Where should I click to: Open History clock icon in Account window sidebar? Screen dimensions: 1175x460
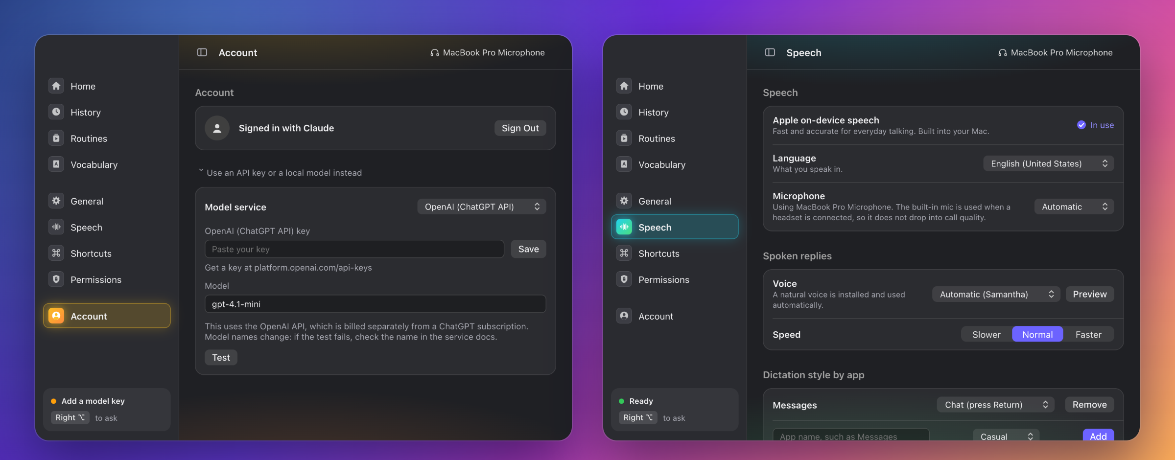[x=56, y=112]
